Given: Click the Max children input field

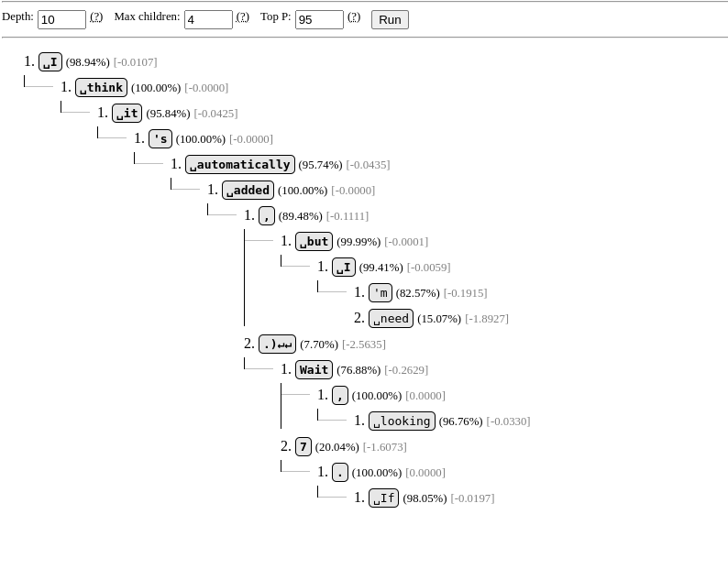Looking at the screenshot, I should pyautogui.click(x=208, y=19).
